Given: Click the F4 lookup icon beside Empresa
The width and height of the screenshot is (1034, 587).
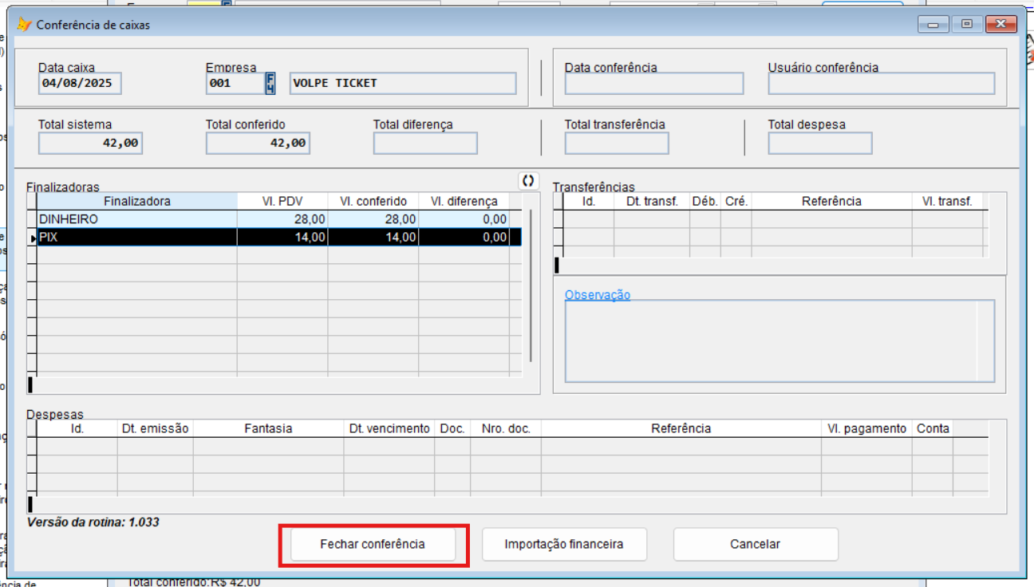Looking at the screenshot, I should 270,84.
